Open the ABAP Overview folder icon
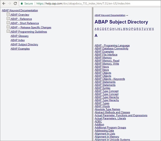Viewport: 161px width, 141px height. point(8,14)
